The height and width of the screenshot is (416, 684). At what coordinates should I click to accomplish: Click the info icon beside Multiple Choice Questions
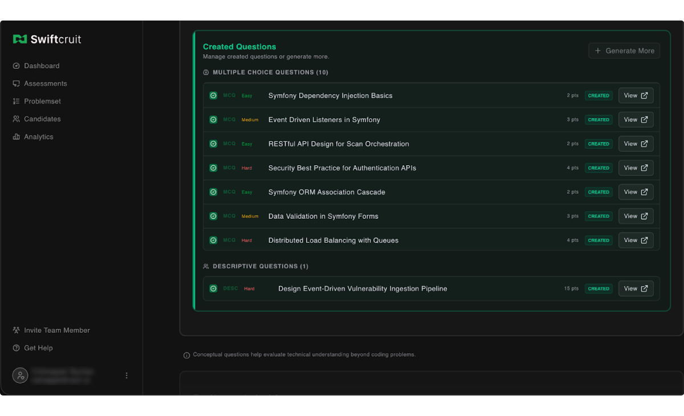coord(206,72)
